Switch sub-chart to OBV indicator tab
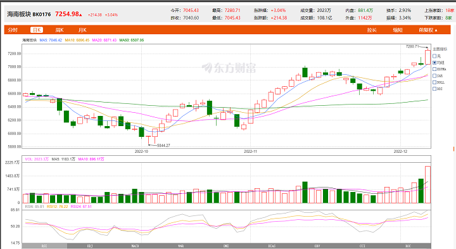Screen dimensions: 456x249 tap(317, 246)
